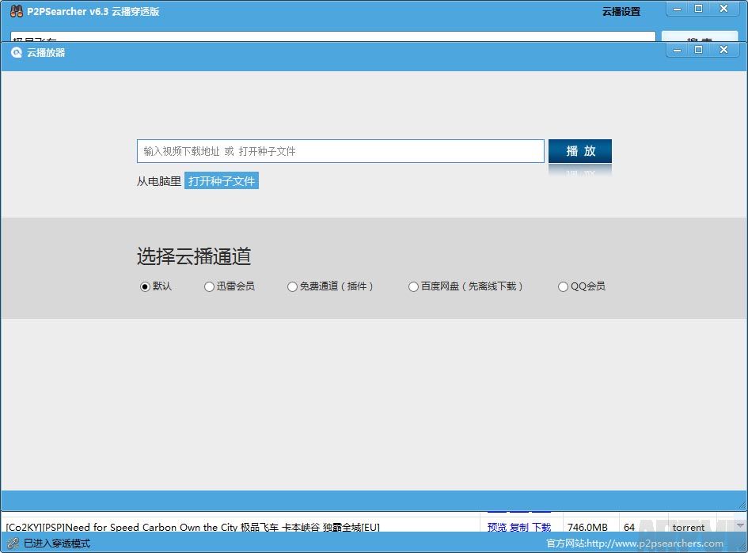Maximize the main P2PSearcher window
This screenshot has width=748, height=553.
pos(699,8)
